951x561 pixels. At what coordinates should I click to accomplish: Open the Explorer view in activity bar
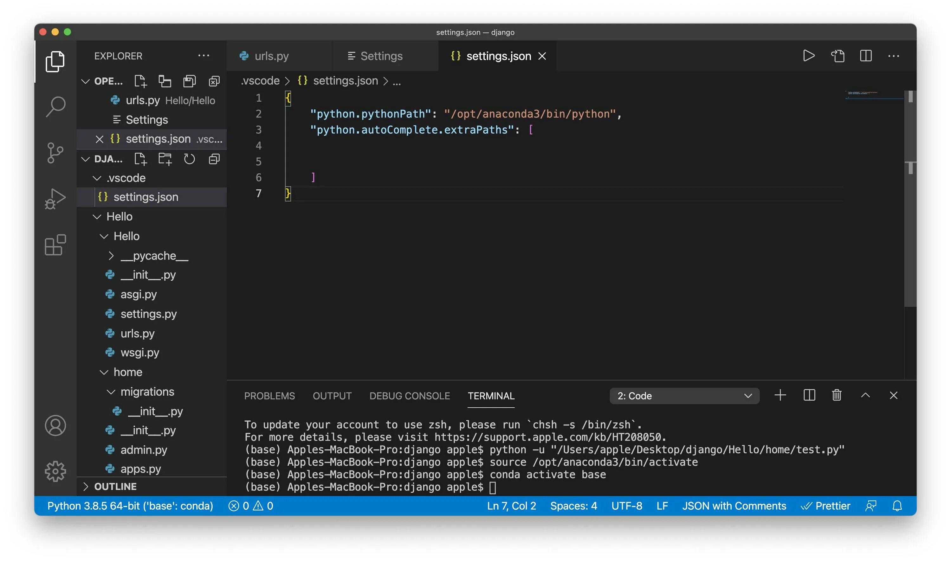pyautogui.click(x=55, y=61)
